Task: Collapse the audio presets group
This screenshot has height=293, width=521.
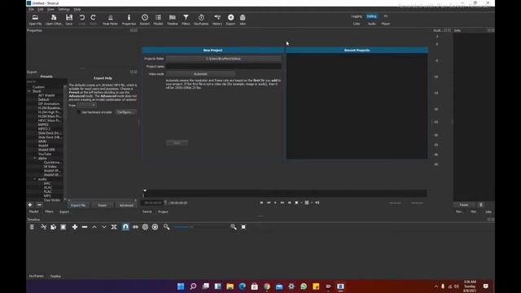Action: click(35, 179)
